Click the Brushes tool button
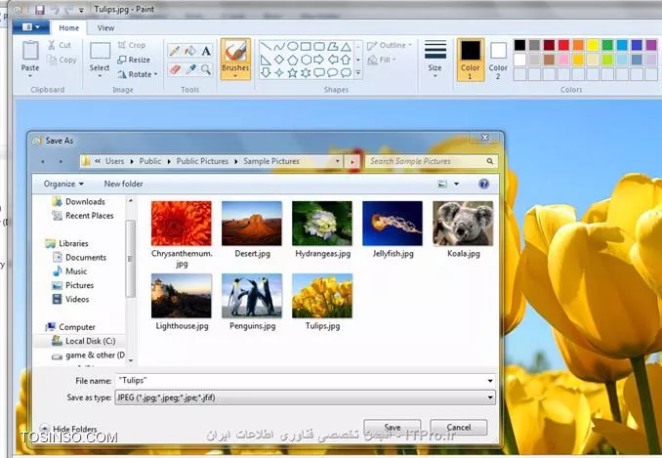Viewport: 662px width, 458px height. click(x=235, y=59)
